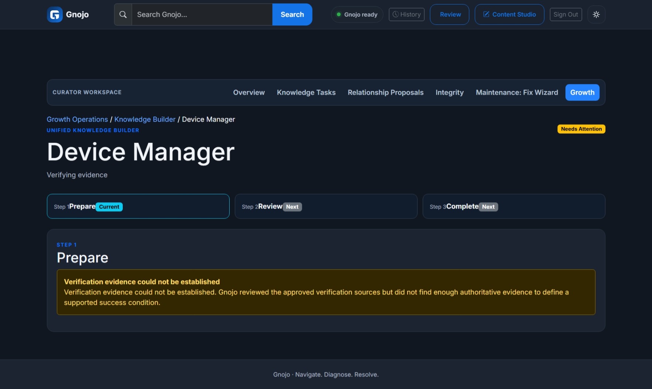Follow the Knowledge Builder breadcrumb link
Image resolution: width=652 pixels, height=389 pixels.
click(145, 119)
